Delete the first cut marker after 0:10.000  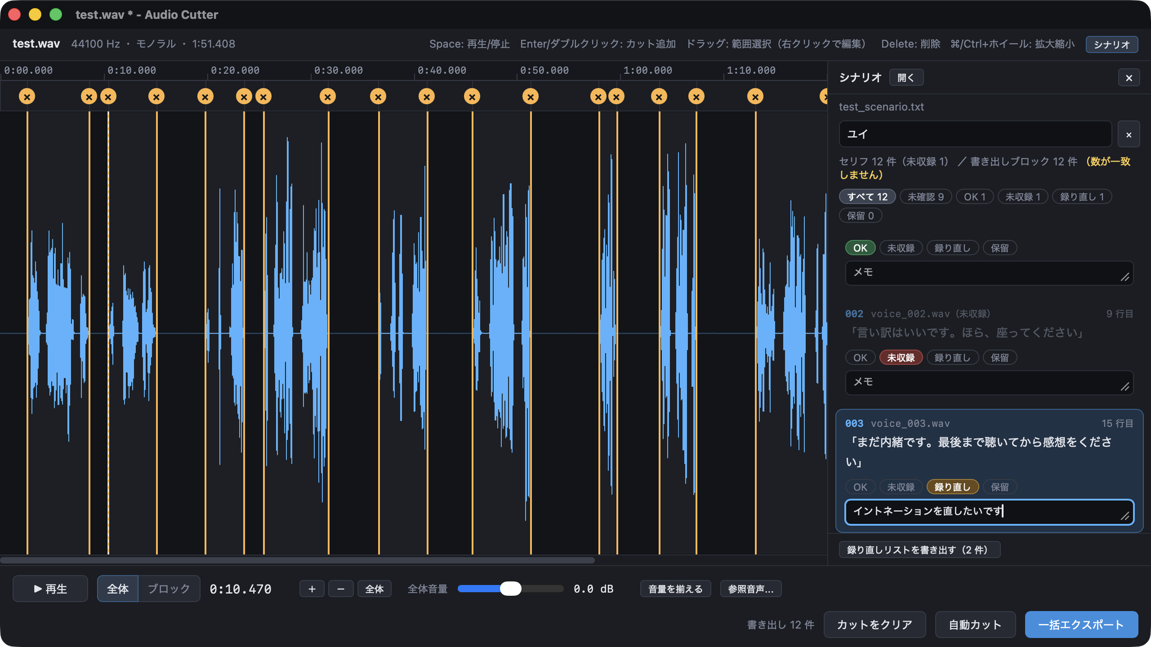tap(108, 97)
